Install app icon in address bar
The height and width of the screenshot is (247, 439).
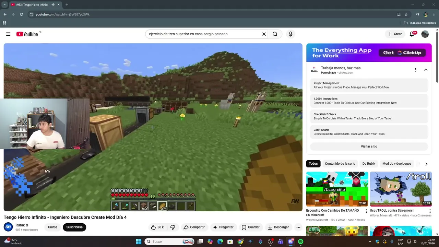pos(399,14)
